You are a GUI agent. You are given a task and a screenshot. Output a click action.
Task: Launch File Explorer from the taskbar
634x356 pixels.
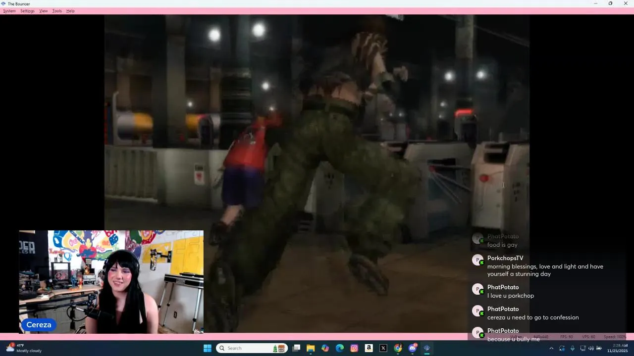point(311,348)
